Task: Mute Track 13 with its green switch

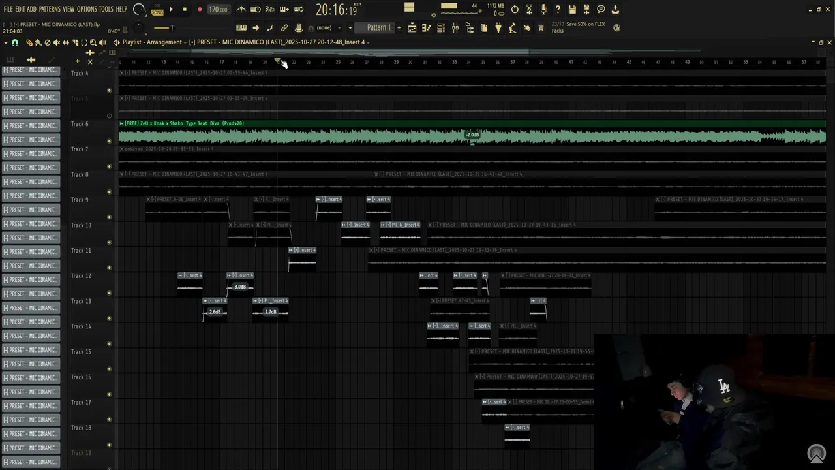Action: coord(109,318)
